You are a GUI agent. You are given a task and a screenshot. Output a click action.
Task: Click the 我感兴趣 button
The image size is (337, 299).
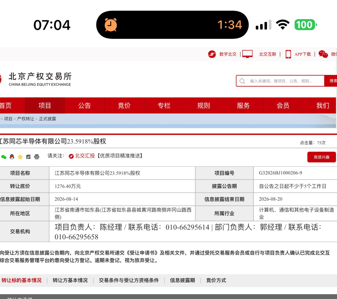pyautogui.click(x=322, y=157)
